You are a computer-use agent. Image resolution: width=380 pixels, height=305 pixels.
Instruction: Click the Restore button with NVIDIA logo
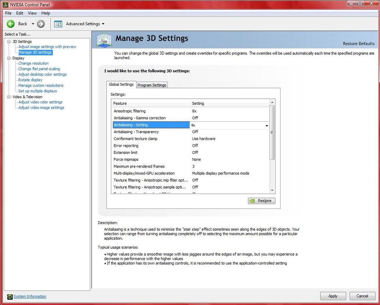(262, 201)
